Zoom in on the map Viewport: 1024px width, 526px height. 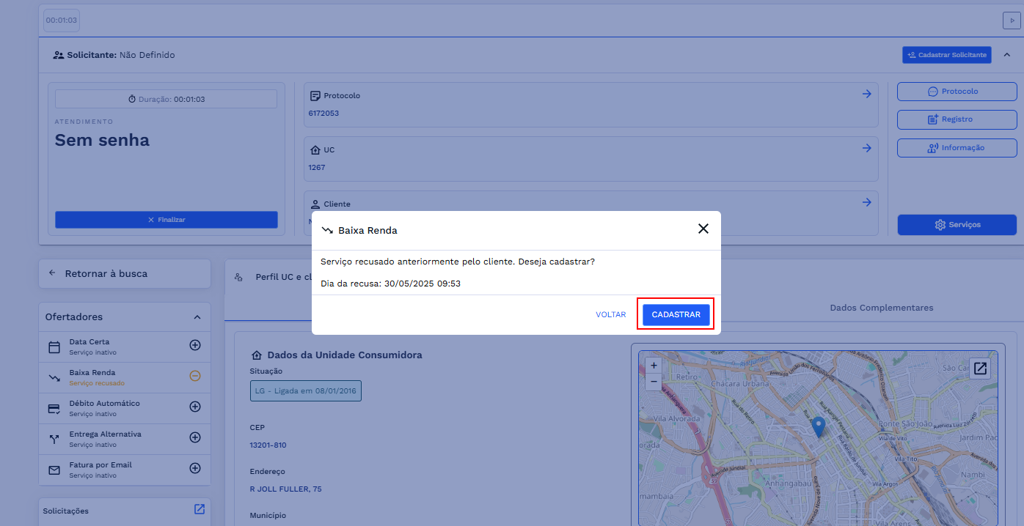[653, 365]
